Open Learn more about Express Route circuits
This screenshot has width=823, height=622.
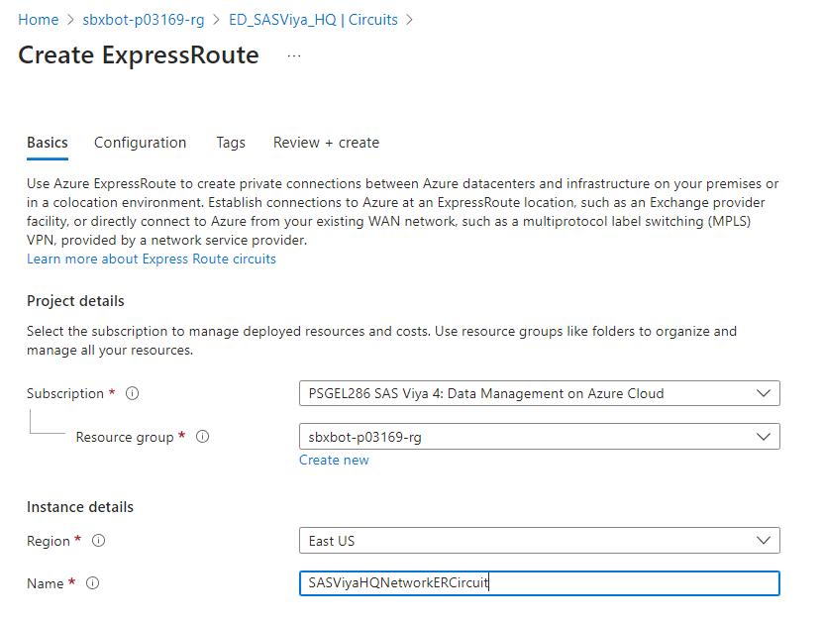(152, 259)
